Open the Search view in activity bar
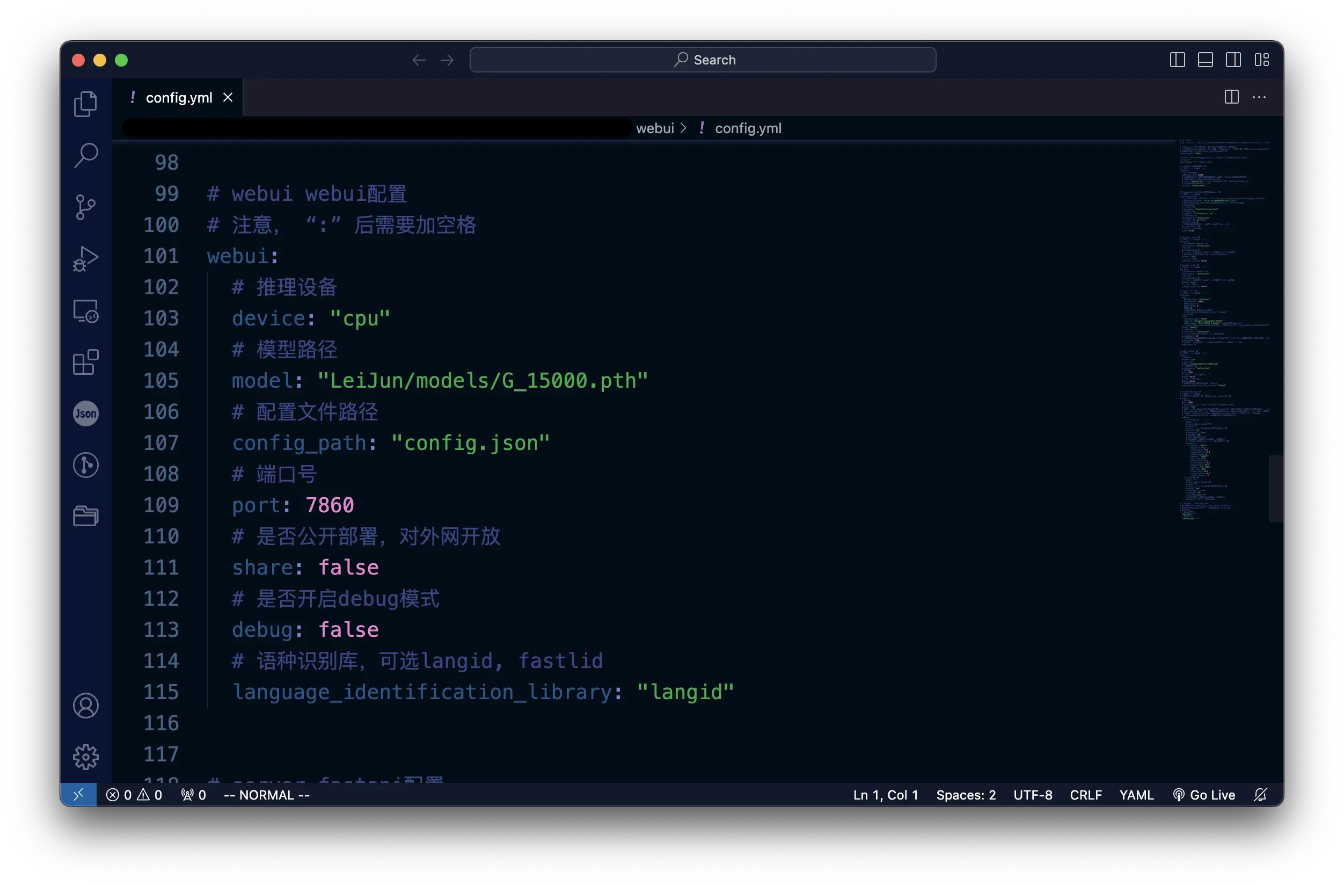Viewport: 1344px width, 886px height. tap(86, 155)
